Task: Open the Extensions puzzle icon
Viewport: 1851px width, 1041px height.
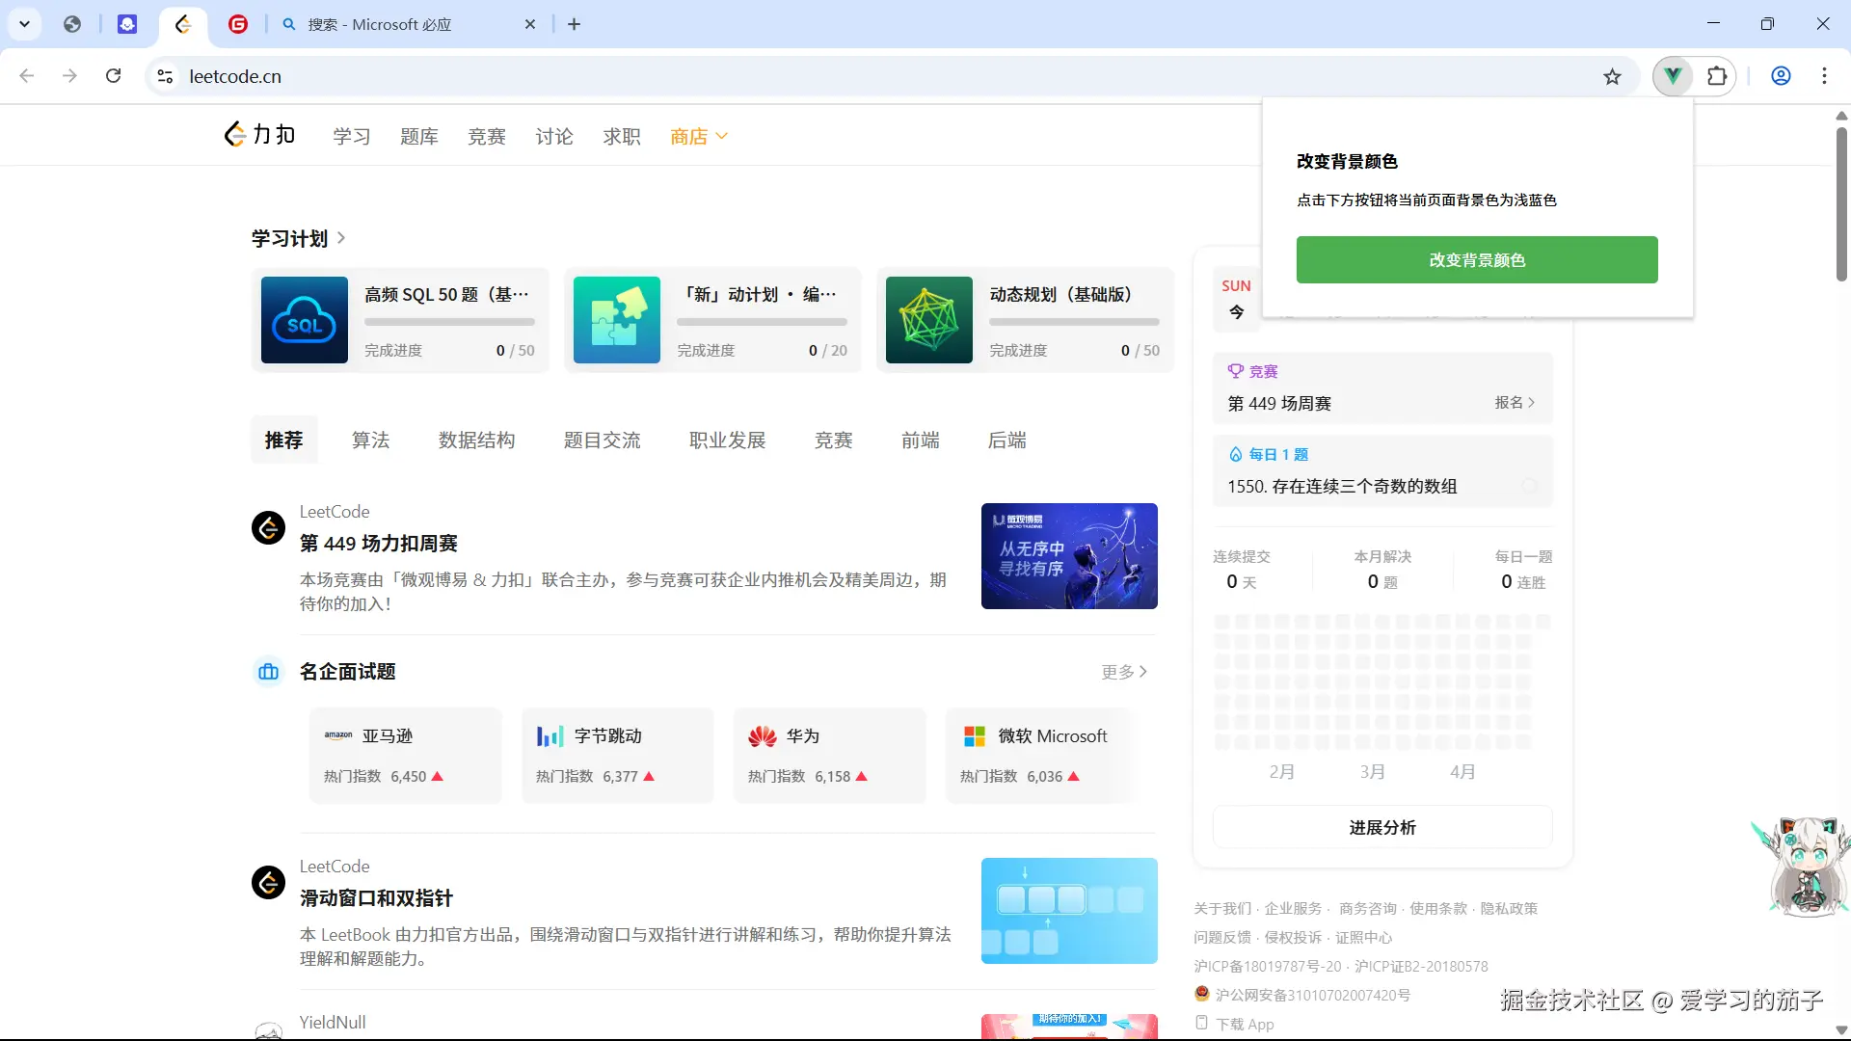Action: [1717, 76]
